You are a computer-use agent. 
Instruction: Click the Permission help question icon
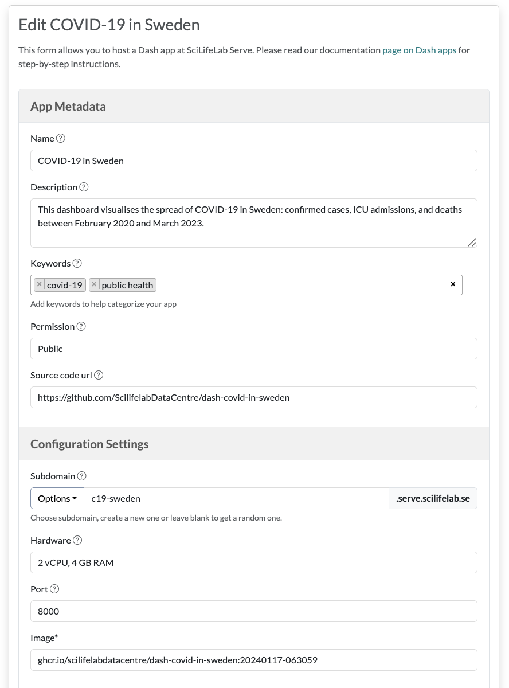tap(81, 326)
